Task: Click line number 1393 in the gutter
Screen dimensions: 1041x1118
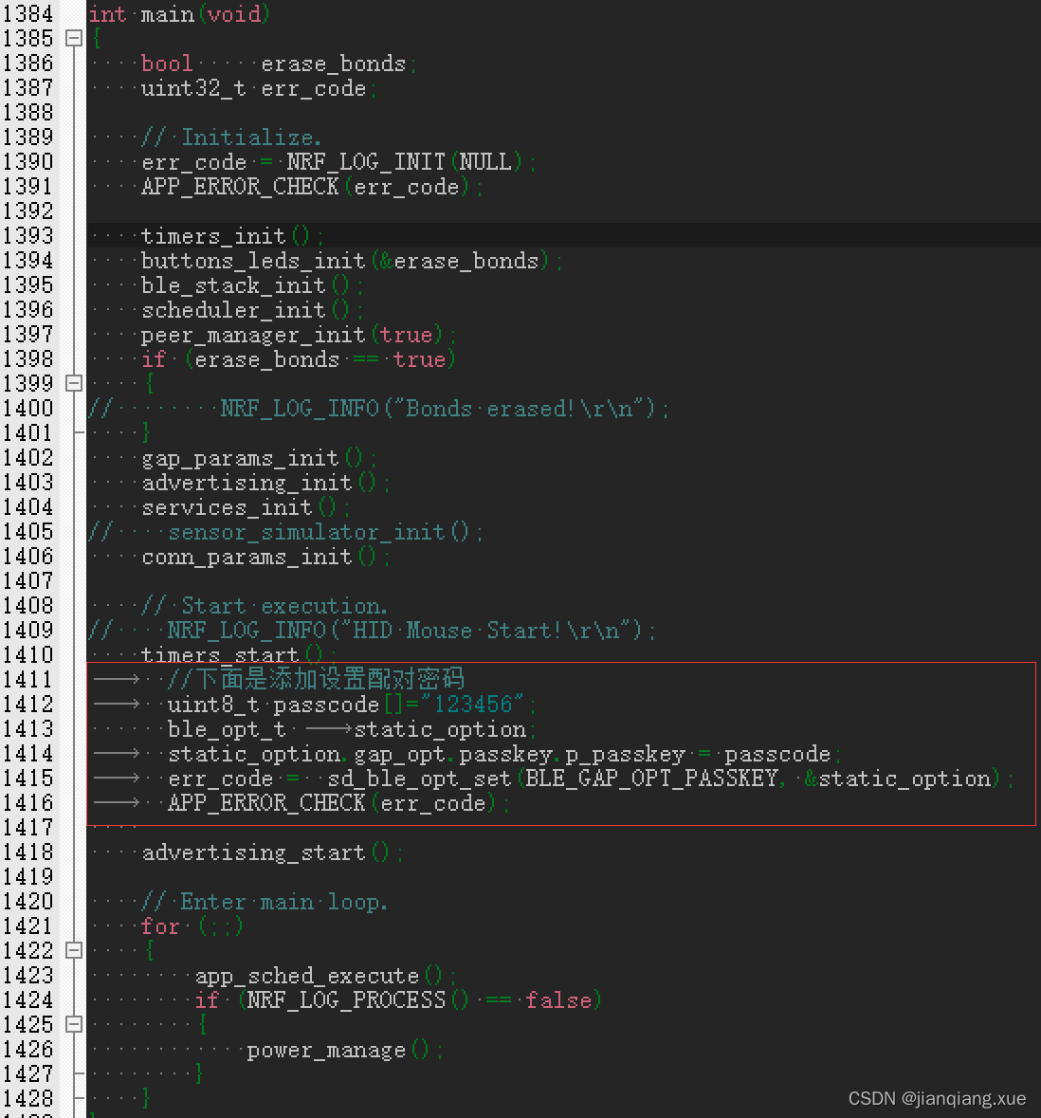Action: [27, 235]
